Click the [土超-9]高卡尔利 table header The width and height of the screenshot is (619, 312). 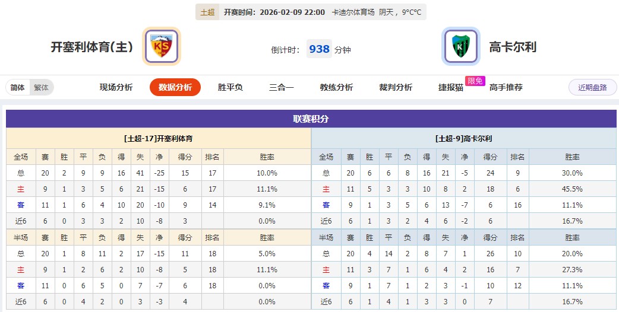pyautogui.click(x=463, y=139)
